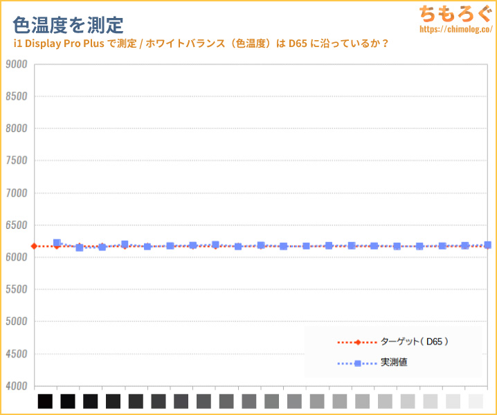Click the 8000 y-axis label
The width and height of the screenshot is (497, 415).
pyautogui.click(x=17, y=129)
